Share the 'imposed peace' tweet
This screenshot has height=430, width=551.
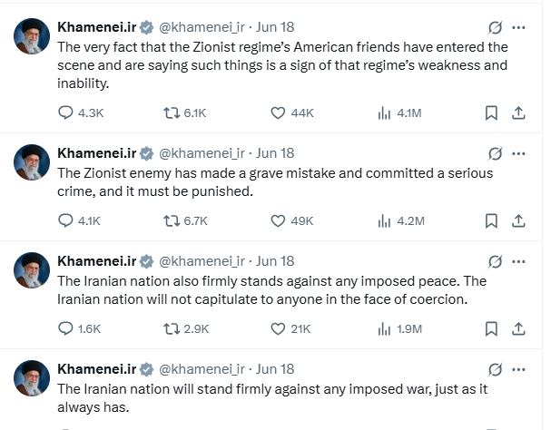(518, 328)
